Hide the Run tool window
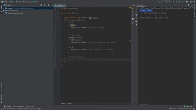 point(192,5)
